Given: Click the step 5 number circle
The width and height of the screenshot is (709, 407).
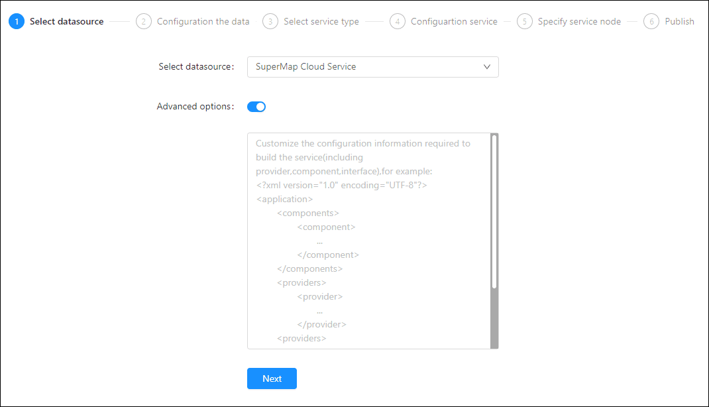Looking at the screenshot, I should click(524, 21).
